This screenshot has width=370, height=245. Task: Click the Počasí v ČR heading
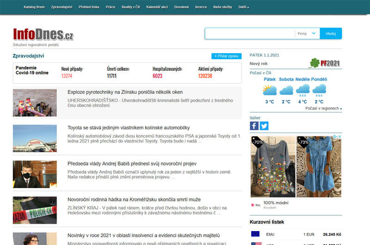[260, 73]
